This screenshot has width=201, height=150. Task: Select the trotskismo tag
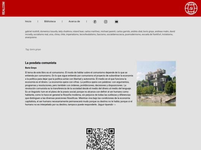click(x=167, y=34)
